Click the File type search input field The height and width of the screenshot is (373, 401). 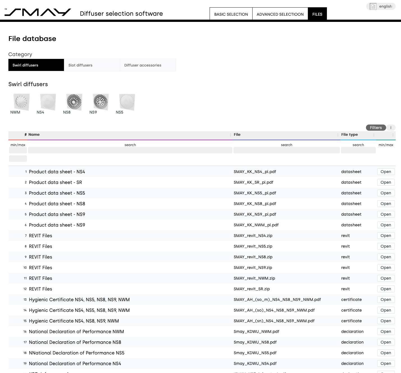tap(358, 150)
